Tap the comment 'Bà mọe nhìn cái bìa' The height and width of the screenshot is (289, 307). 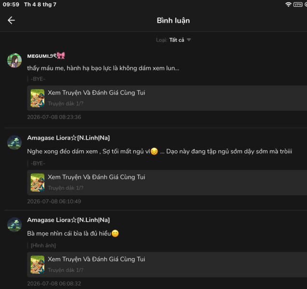pos(73,234)
